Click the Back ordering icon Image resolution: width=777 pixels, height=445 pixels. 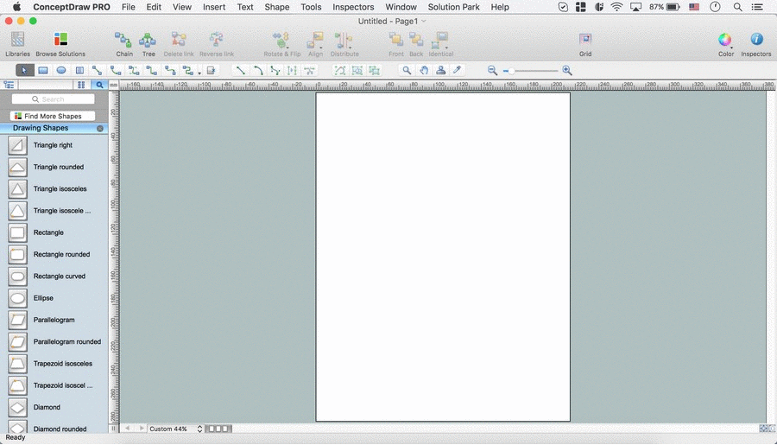tap(416, 39)
